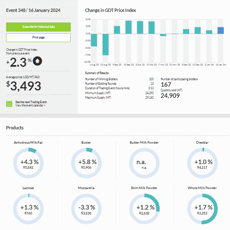Click the Skim Milk Powder product title
This screenshot has height=230, width=230.
[x=144, y=188]
